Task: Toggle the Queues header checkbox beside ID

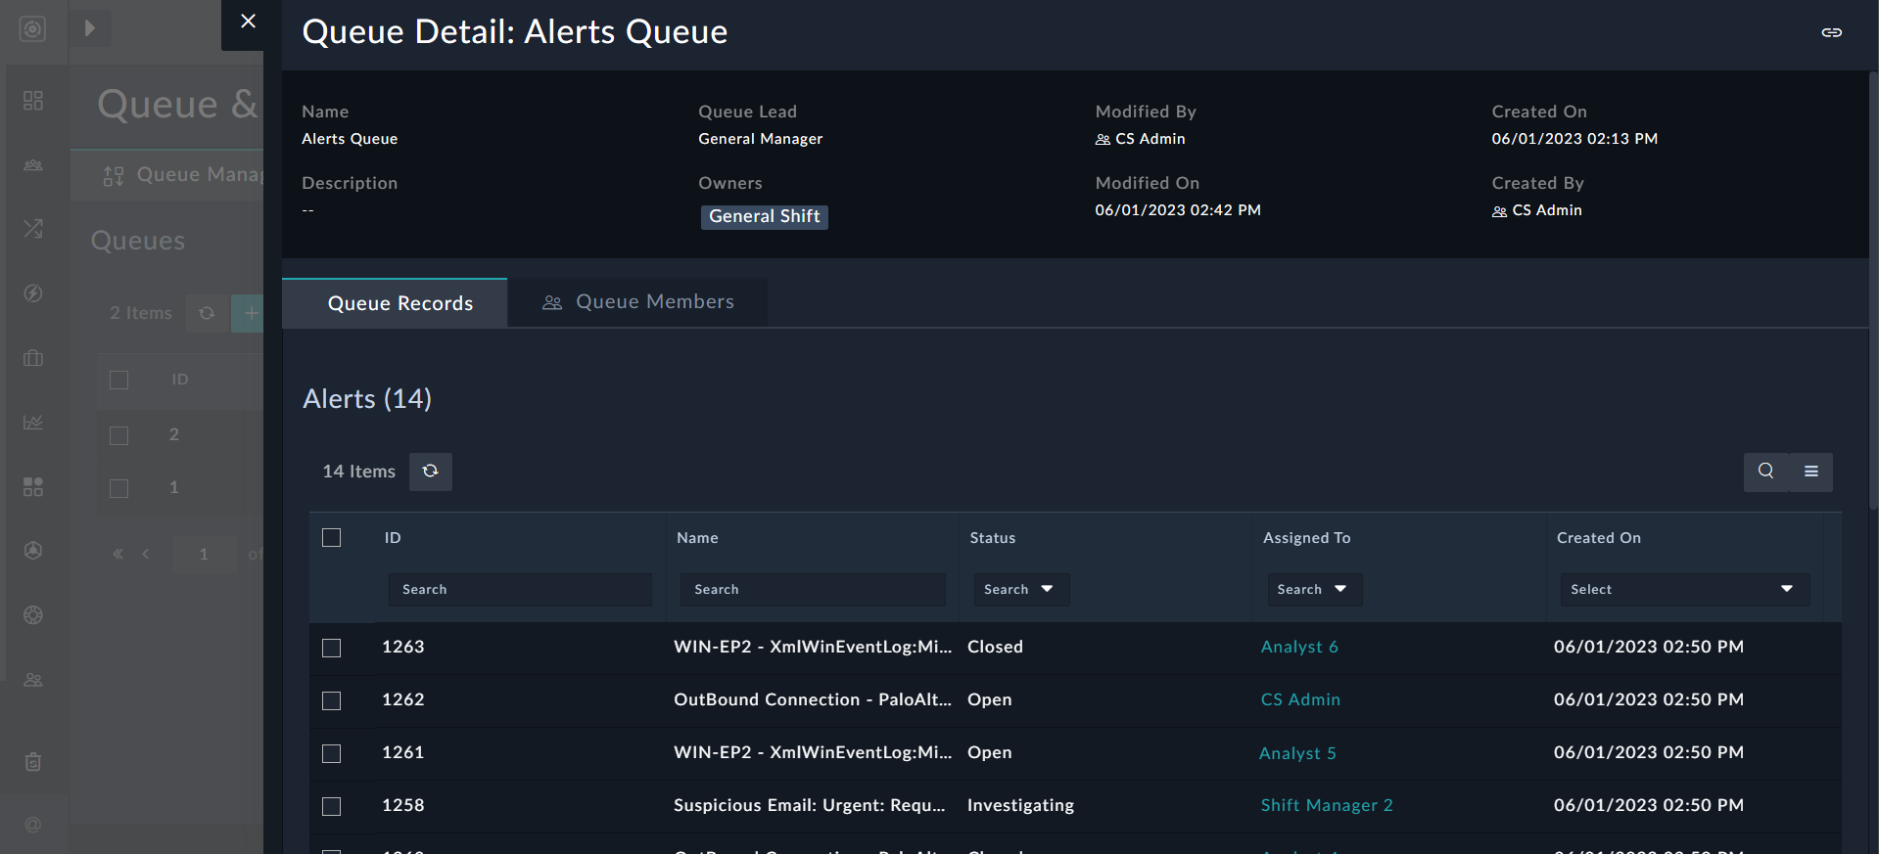Action: tap(119, 381)
